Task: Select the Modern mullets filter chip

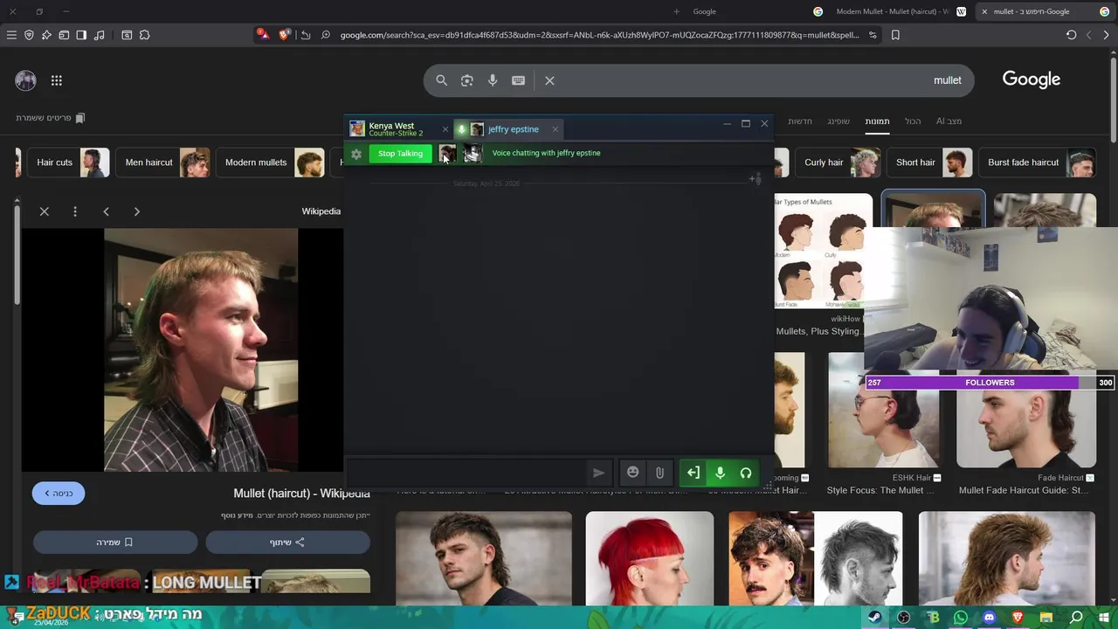Action: click(270, 162)
